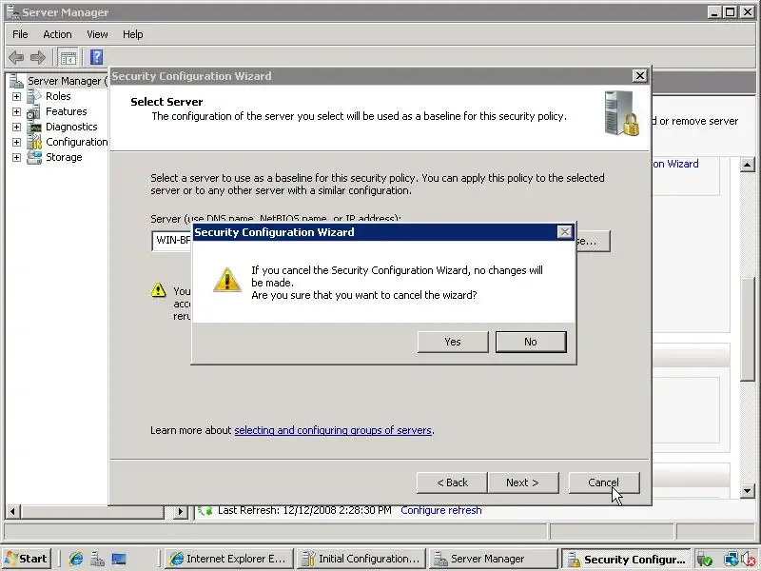Toggle the show/hide console tree toolbar icon
The width and height of the screenshot is (761, 571).
click(68, 57)
